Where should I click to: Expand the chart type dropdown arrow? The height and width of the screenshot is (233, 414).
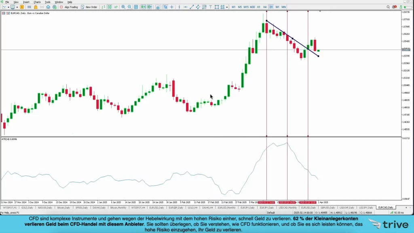pos(9,7)
